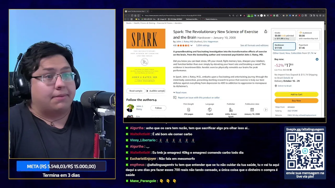The image size is (335, 188).
Task: Expand Read more in book description
Action: pyautogui.click(x=180, y=92)
